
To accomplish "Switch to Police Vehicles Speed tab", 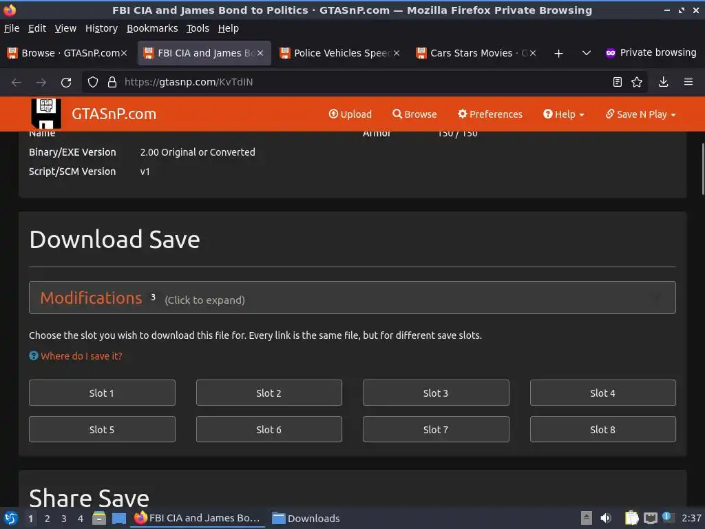I will [340, 53].
